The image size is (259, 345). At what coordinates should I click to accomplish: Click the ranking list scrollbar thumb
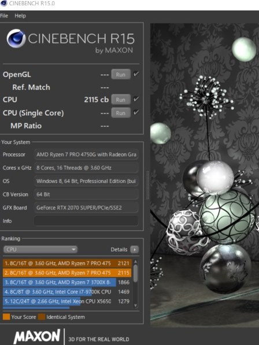[x=135, y=273]
